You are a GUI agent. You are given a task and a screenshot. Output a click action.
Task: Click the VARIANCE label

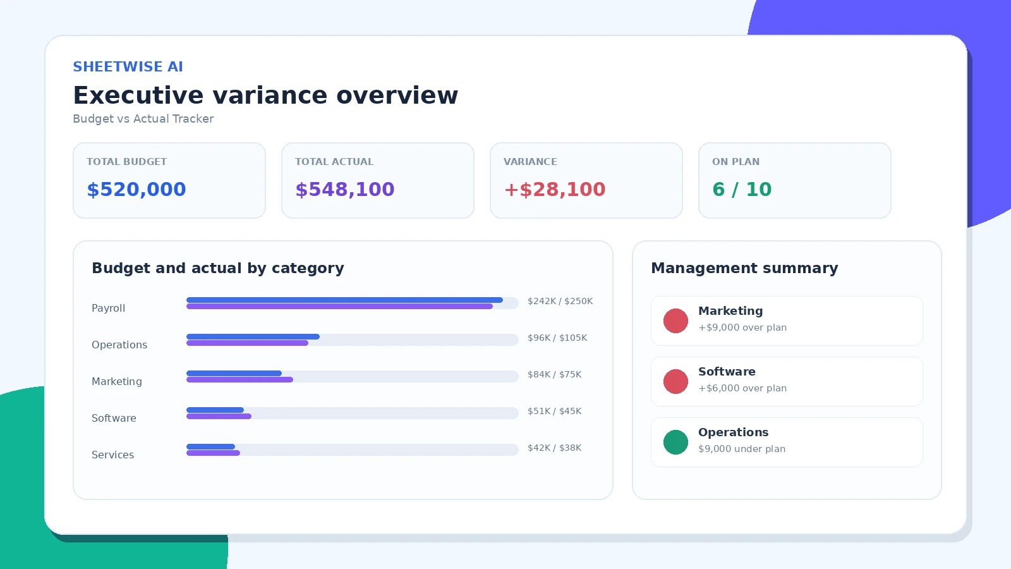(x=530, y=162)
